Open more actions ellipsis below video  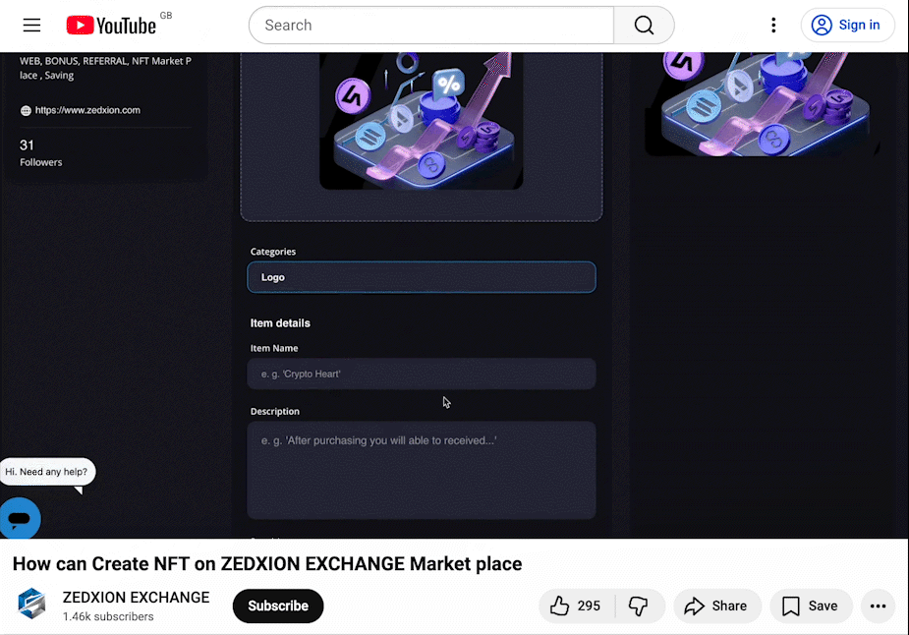tap(878, 606)
